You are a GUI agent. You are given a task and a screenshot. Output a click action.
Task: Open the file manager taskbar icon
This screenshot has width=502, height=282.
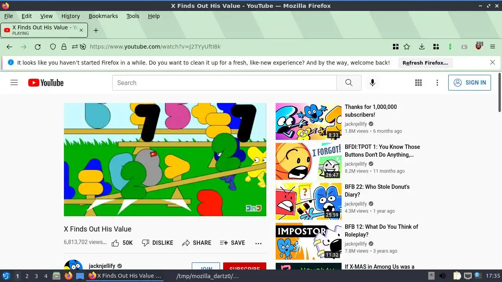pyautogui.click(x=56, y=276)
